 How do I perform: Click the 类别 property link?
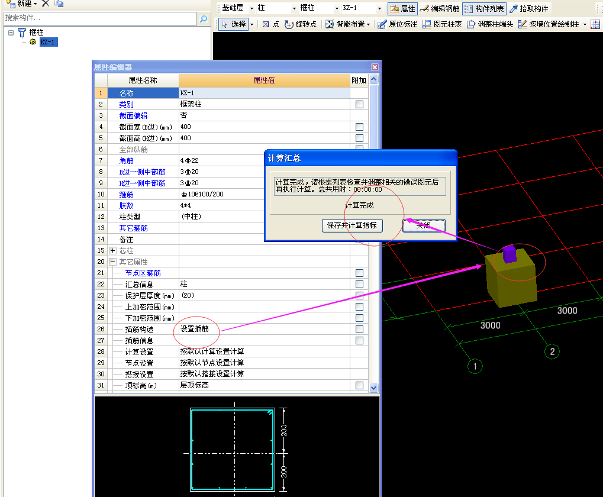(126, 105)
